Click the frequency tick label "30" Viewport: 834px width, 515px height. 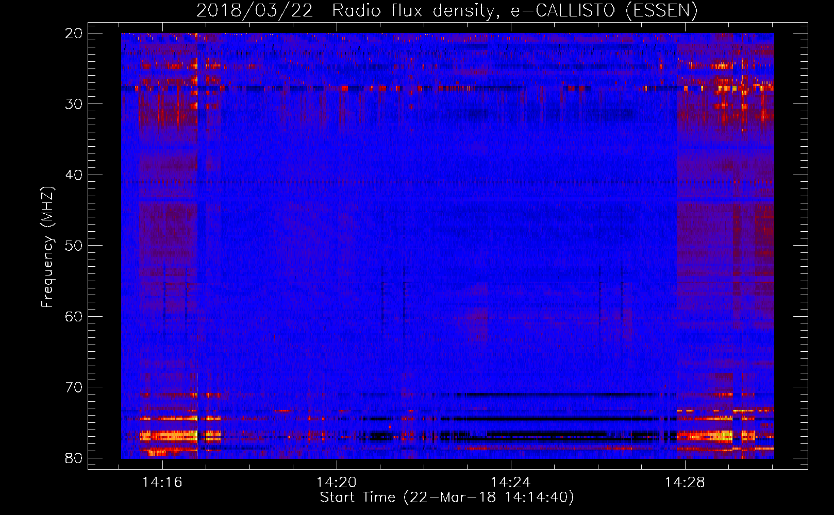(x=74, y=104)
